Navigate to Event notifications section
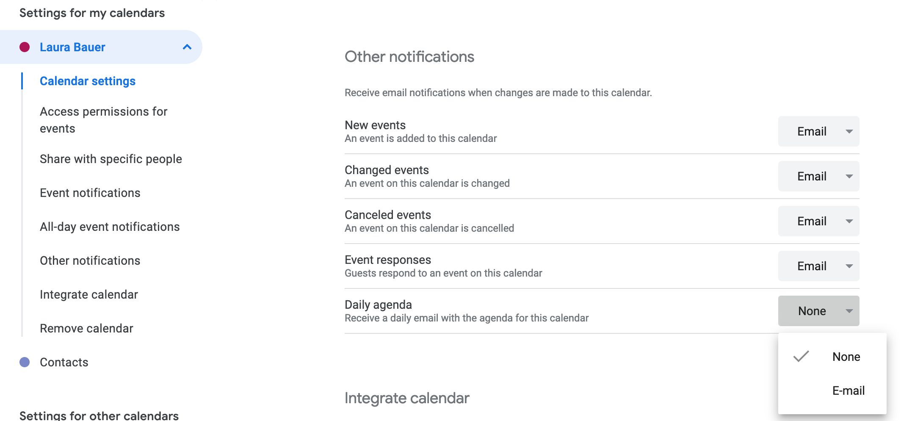901x421 pixels. click(90, 193)
